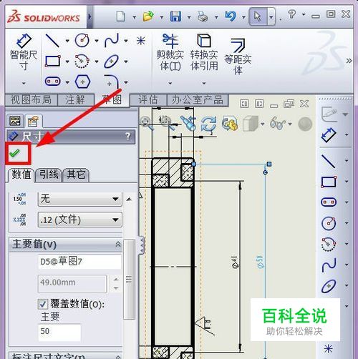
Task: Click the New document icon
Action: 121,16
